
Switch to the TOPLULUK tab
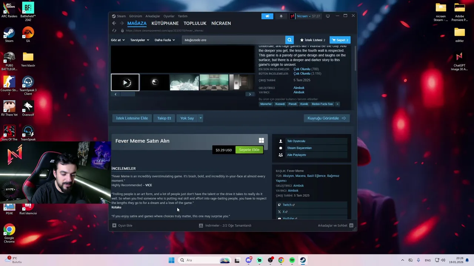pos(195,23)
